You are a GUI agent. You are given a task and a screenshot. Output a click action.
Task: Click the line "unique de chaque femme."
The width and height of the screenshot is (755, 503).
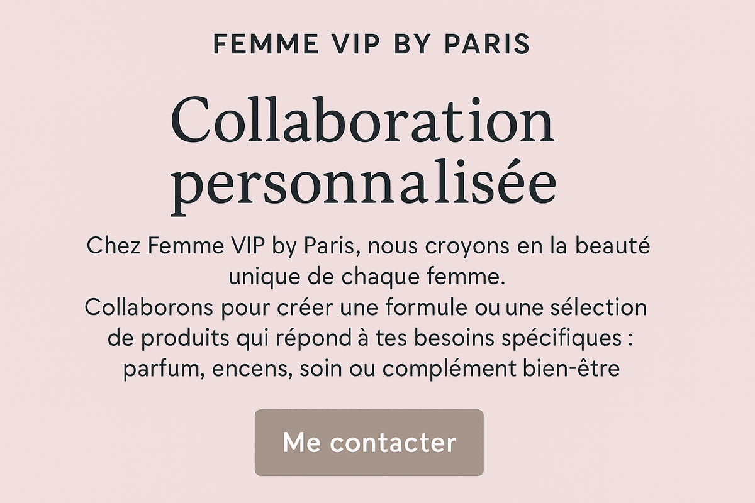pos(367,277)
